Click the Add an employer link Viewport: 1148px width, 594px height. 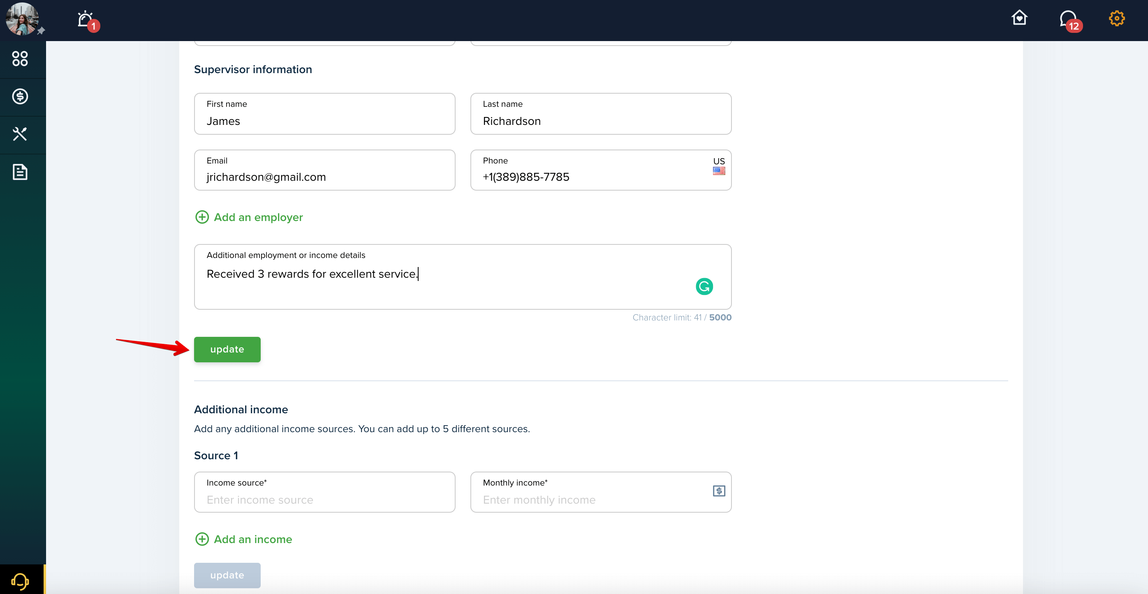point(258,217)
